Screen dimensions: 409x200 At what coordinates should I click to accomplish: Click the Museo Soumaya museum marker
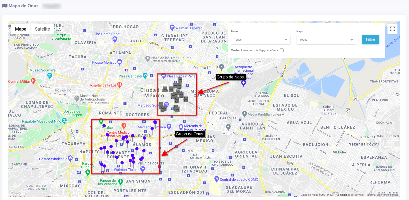point(50,75)
